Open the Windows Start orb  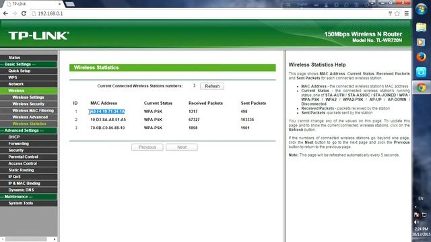421,9
